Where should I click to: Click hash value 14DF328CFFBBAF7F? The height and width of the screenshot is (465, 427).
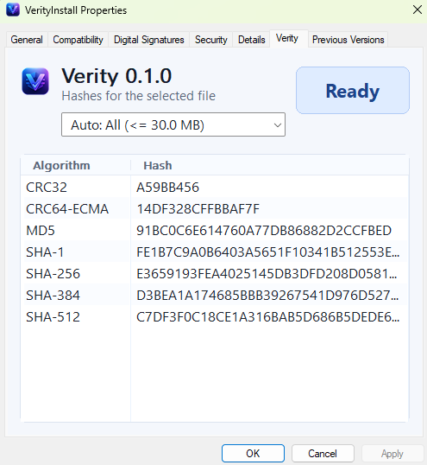[198, 209]
